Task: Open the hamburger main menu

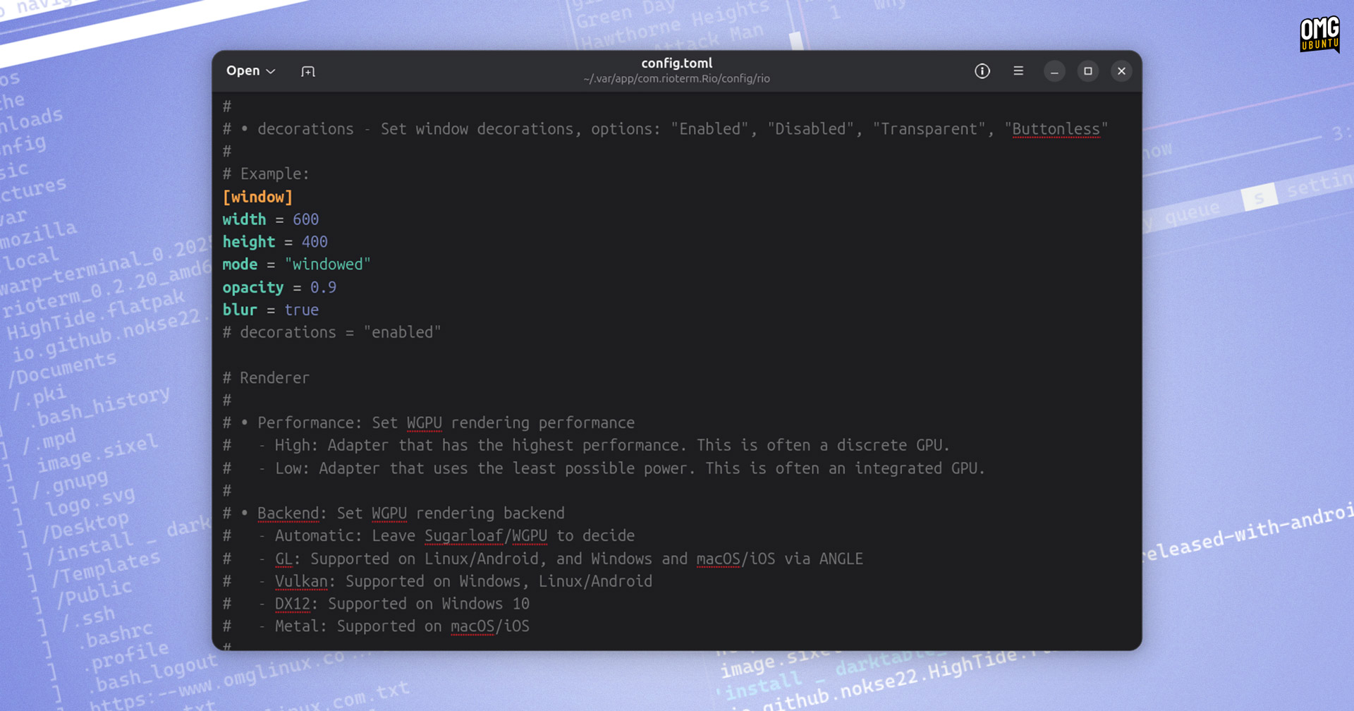Action: (x=1018, y=71)
